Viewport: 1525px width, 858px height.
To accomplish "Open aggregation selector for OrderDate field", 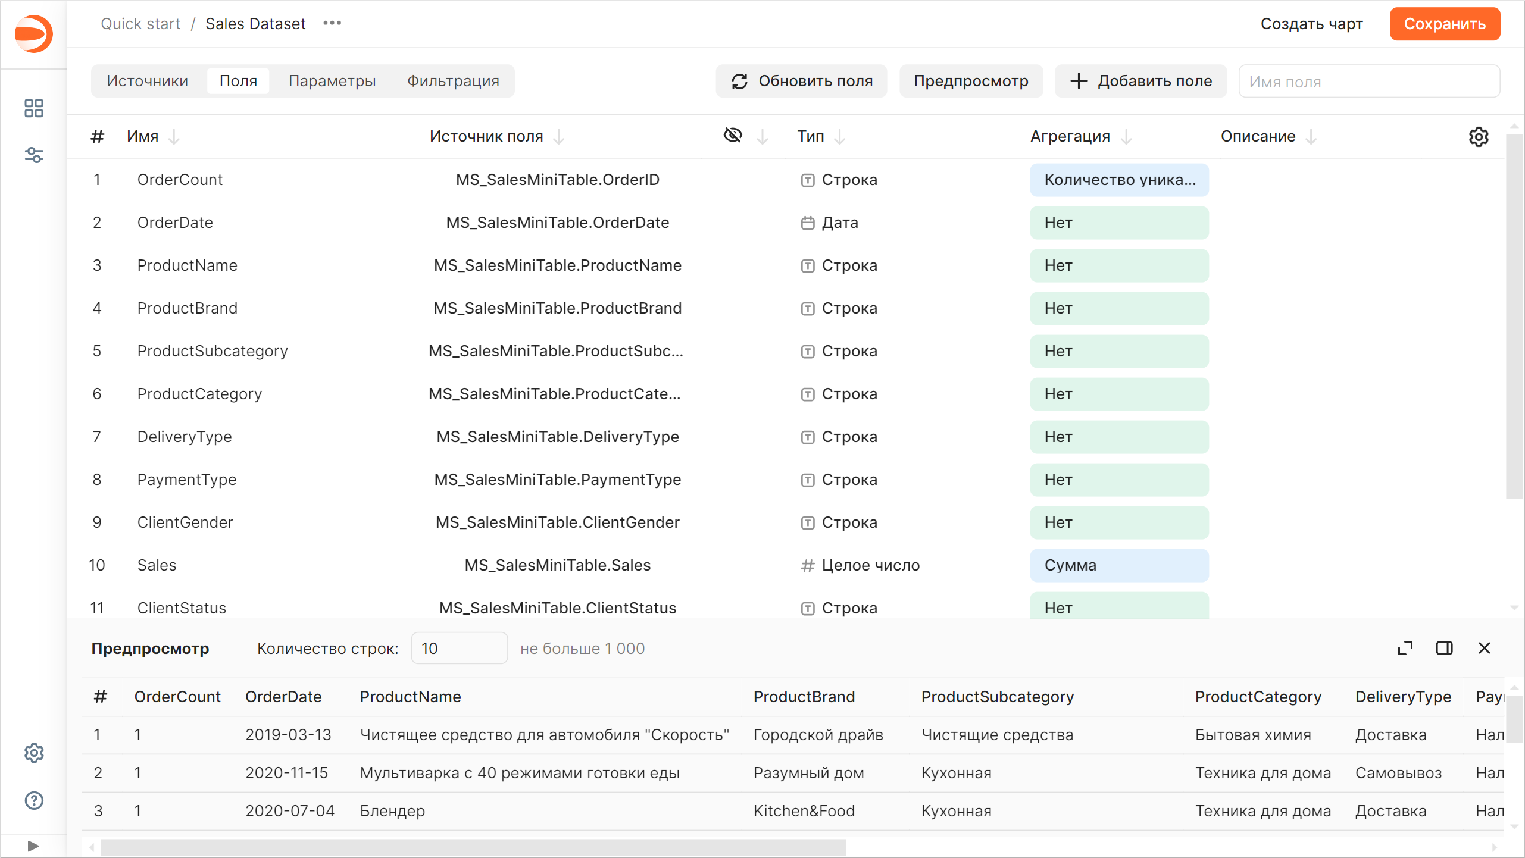I will point(1118,223).
